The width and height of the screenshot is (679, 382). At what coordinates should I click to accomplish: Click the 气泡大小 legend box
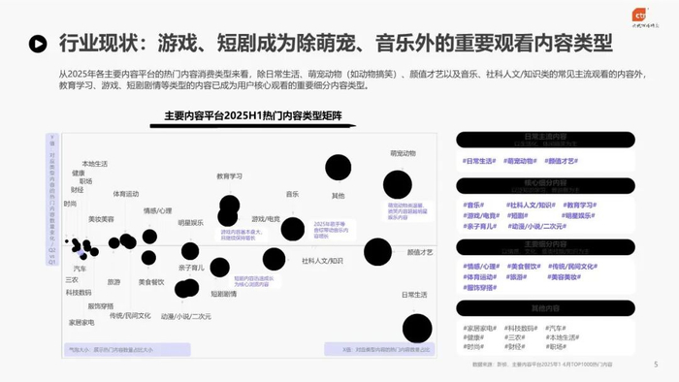coord(127,350)
